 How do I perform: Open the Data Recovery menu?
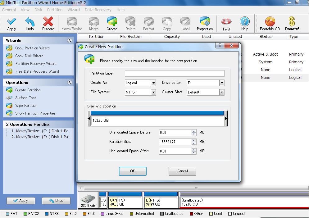tap(98, 10)
